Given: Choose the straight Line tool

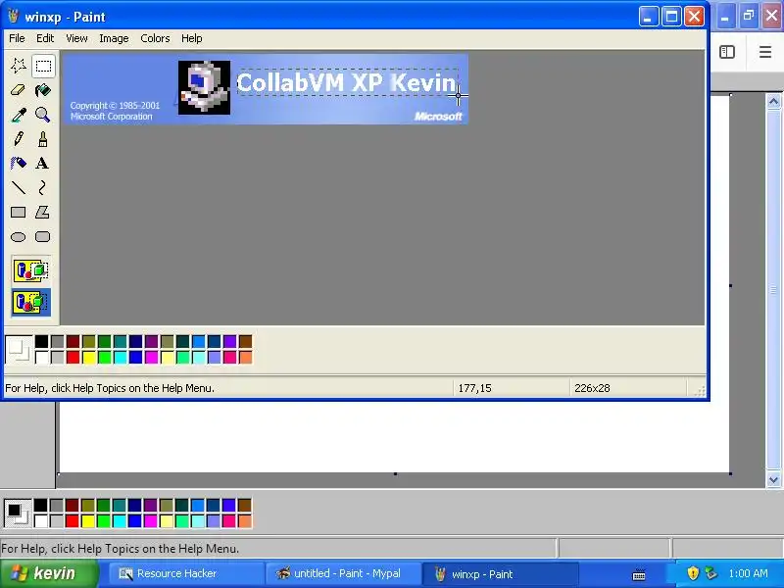Looking at the screenshot, I should tap(19, 187).
